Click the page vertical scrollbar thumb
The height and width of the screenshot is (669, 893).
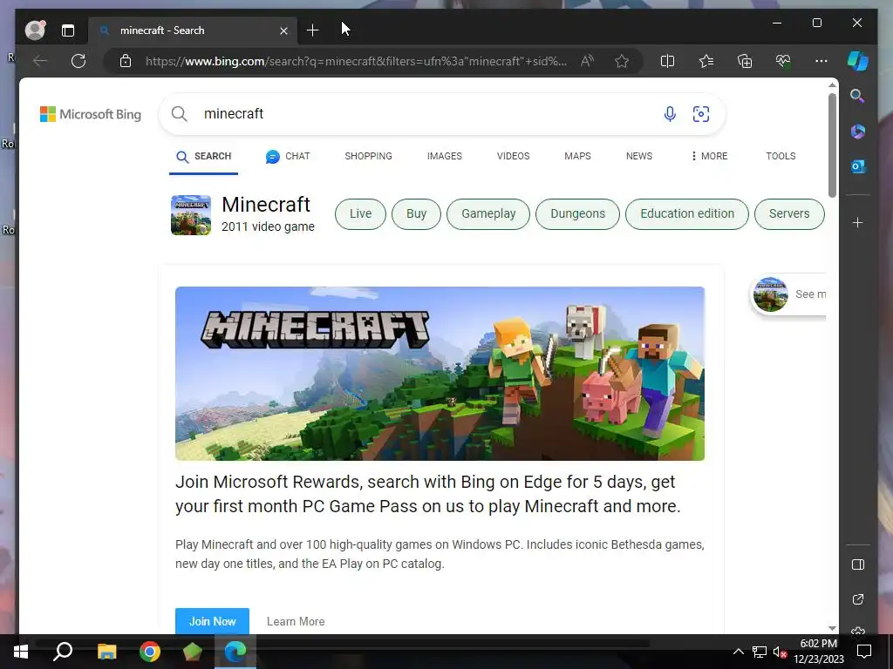click(x=832, y=145)
